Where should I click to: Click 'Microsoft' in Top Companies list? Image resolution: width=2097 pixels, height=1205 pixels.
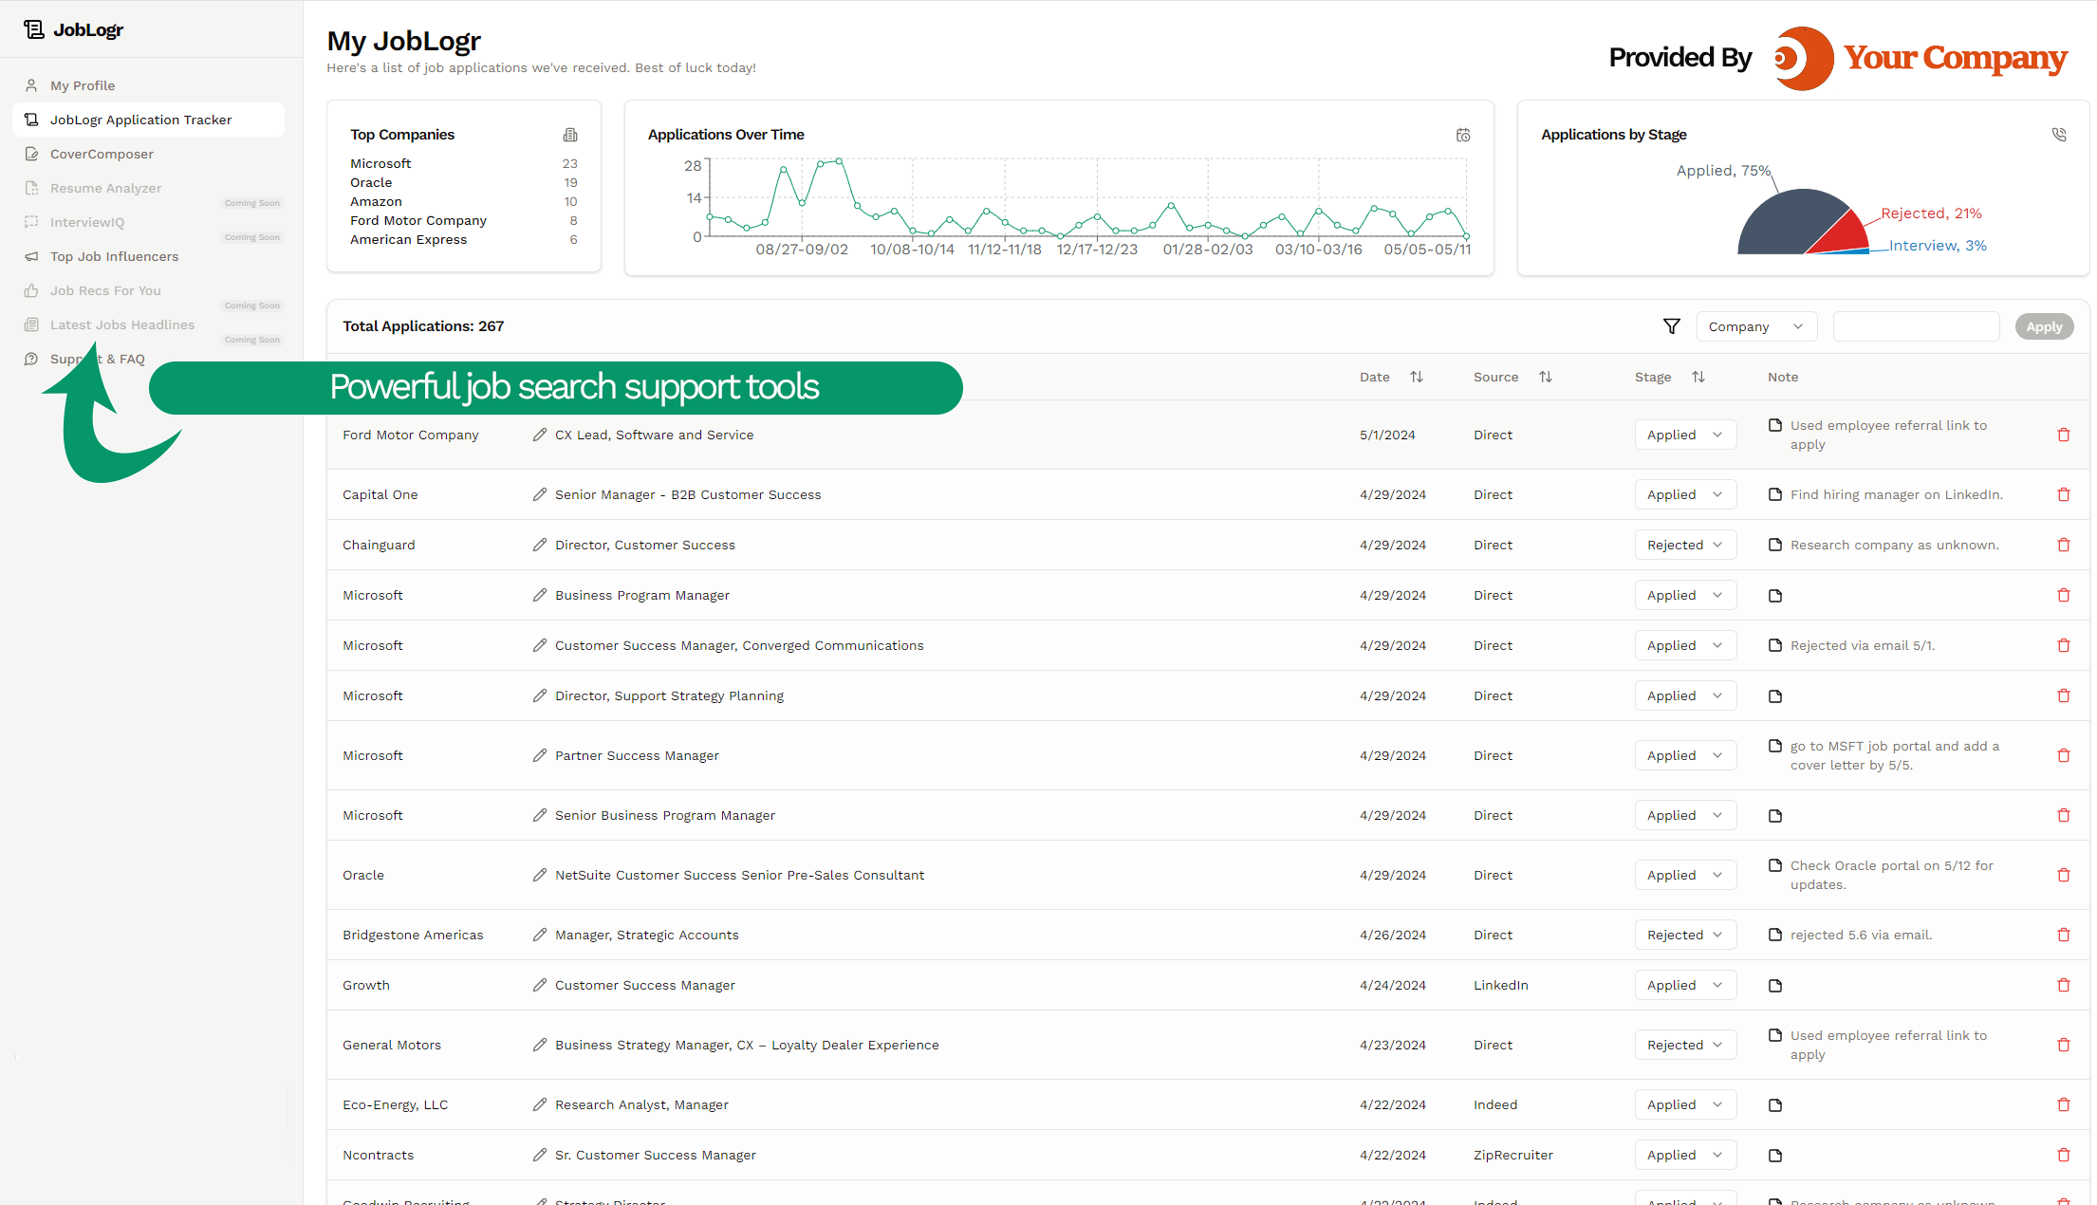point(380,163)
